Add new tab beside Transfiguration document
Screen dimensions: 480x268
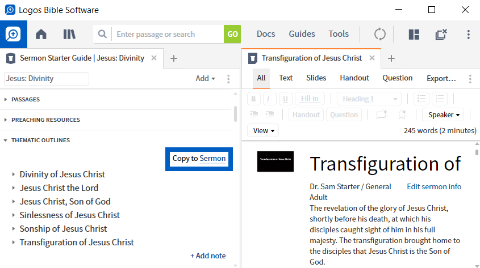click(391, 58)
